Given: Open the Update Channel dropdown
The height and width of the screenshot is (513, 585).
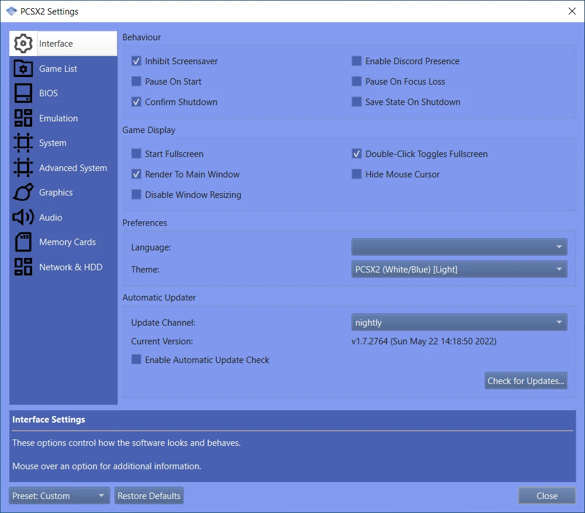Looking at the screenshot, I should click(x=459, y=323).
